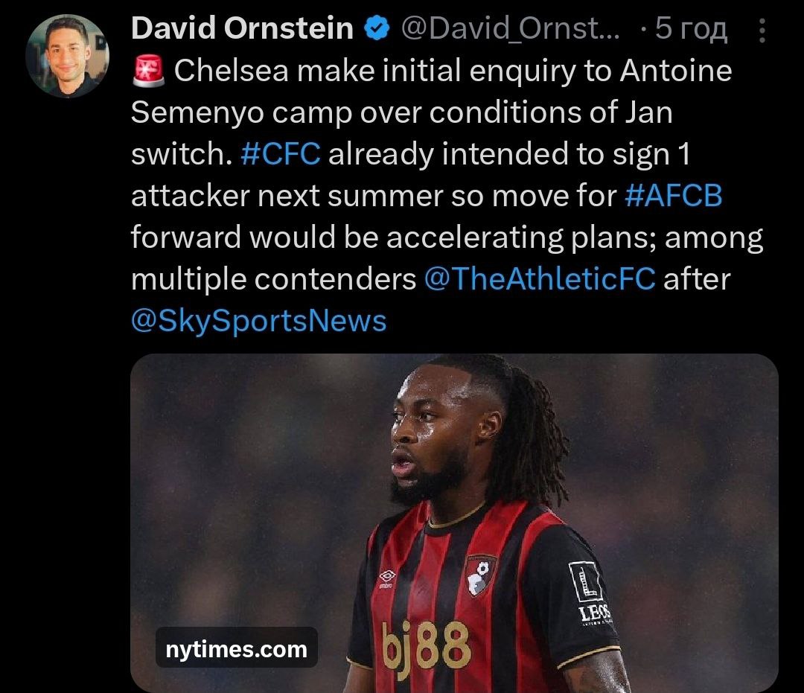Open the @David_Ornst... handle link
The width and height of the screenshot is (804, 693).
click(510, 29)
